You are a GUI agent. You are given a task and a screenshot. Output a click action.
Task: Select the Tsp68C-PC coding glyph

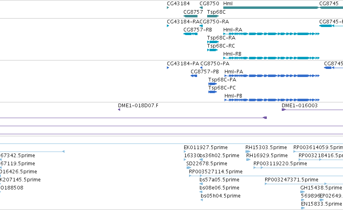[213, 92]
